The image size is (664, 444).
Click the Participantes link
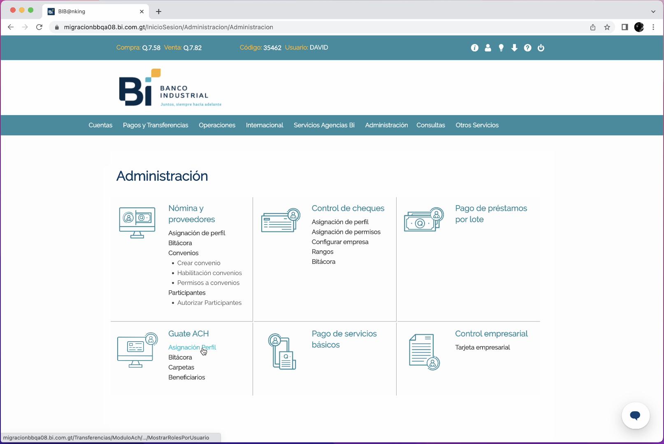187,293
